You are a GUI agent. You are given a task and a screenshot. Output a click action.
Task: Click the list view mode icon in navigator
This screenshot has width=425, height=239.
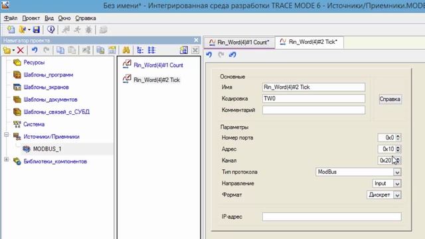(151, 50)
